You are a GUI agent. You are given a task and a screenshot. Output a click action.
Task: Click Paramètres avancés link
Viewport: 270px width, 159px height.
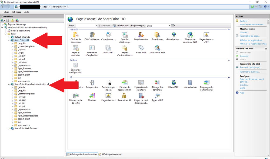[250, 72]
